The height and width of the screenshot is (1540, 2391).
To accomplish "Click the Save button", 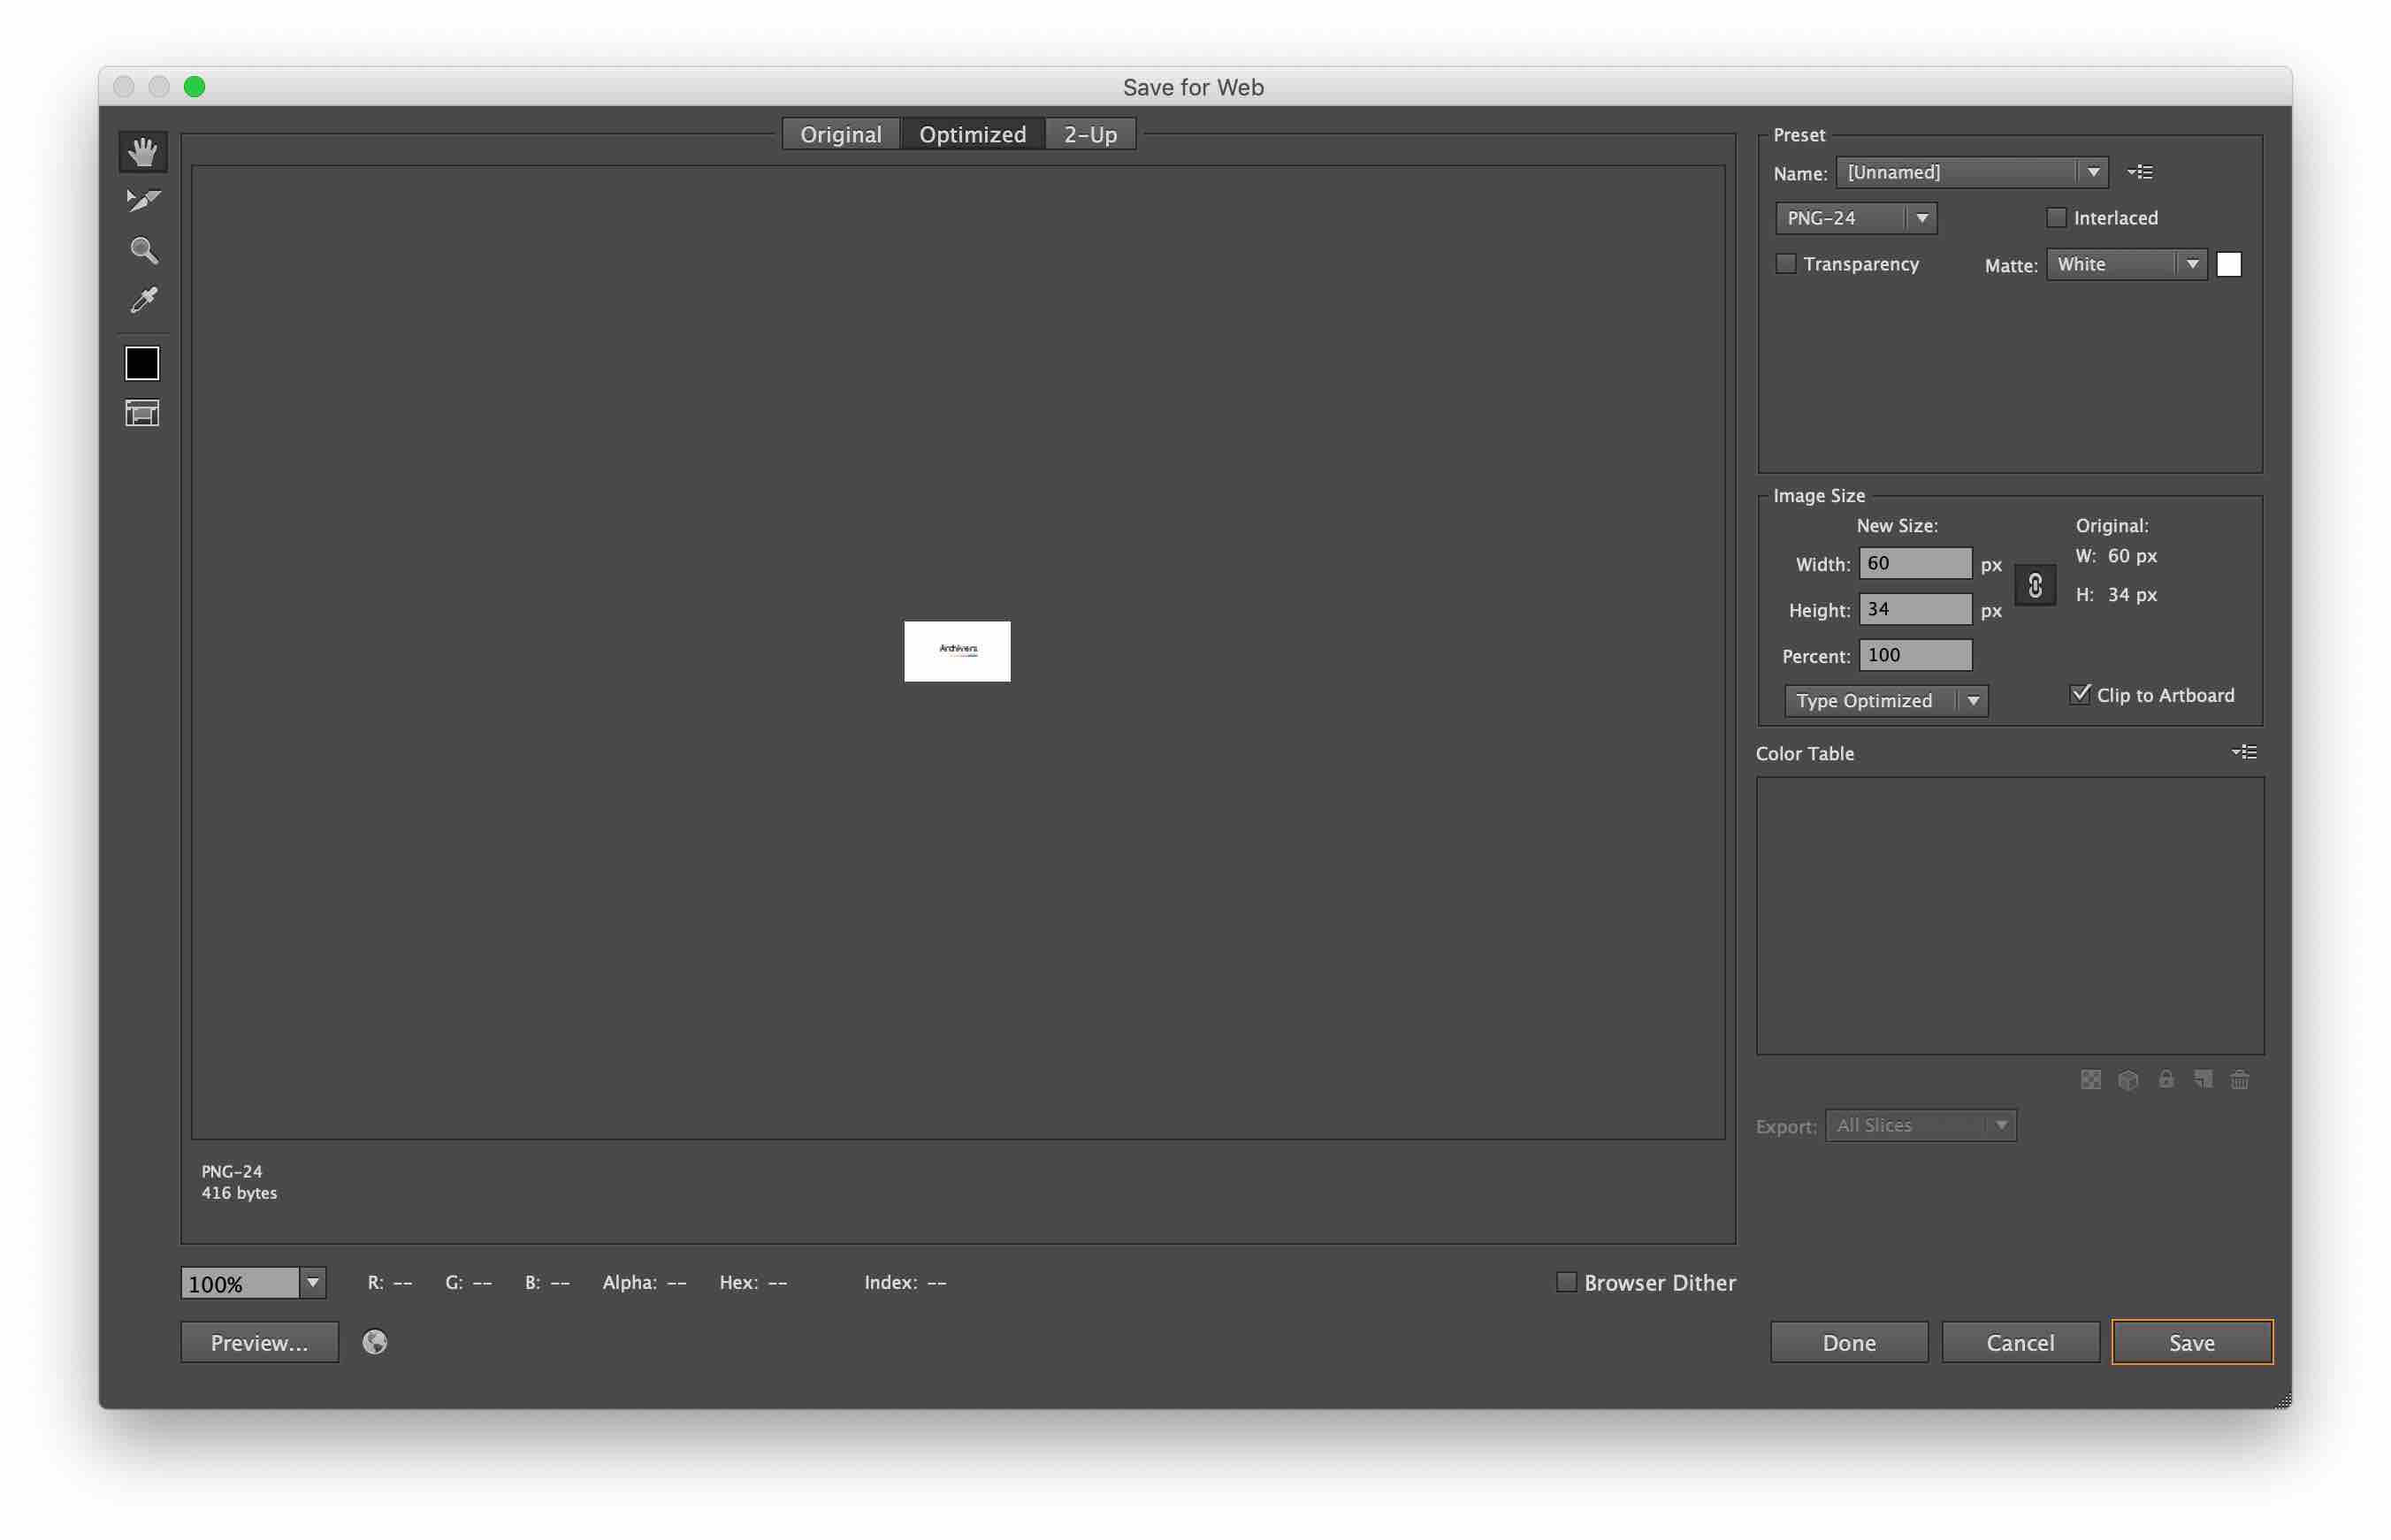I will click(2191, 1342).
